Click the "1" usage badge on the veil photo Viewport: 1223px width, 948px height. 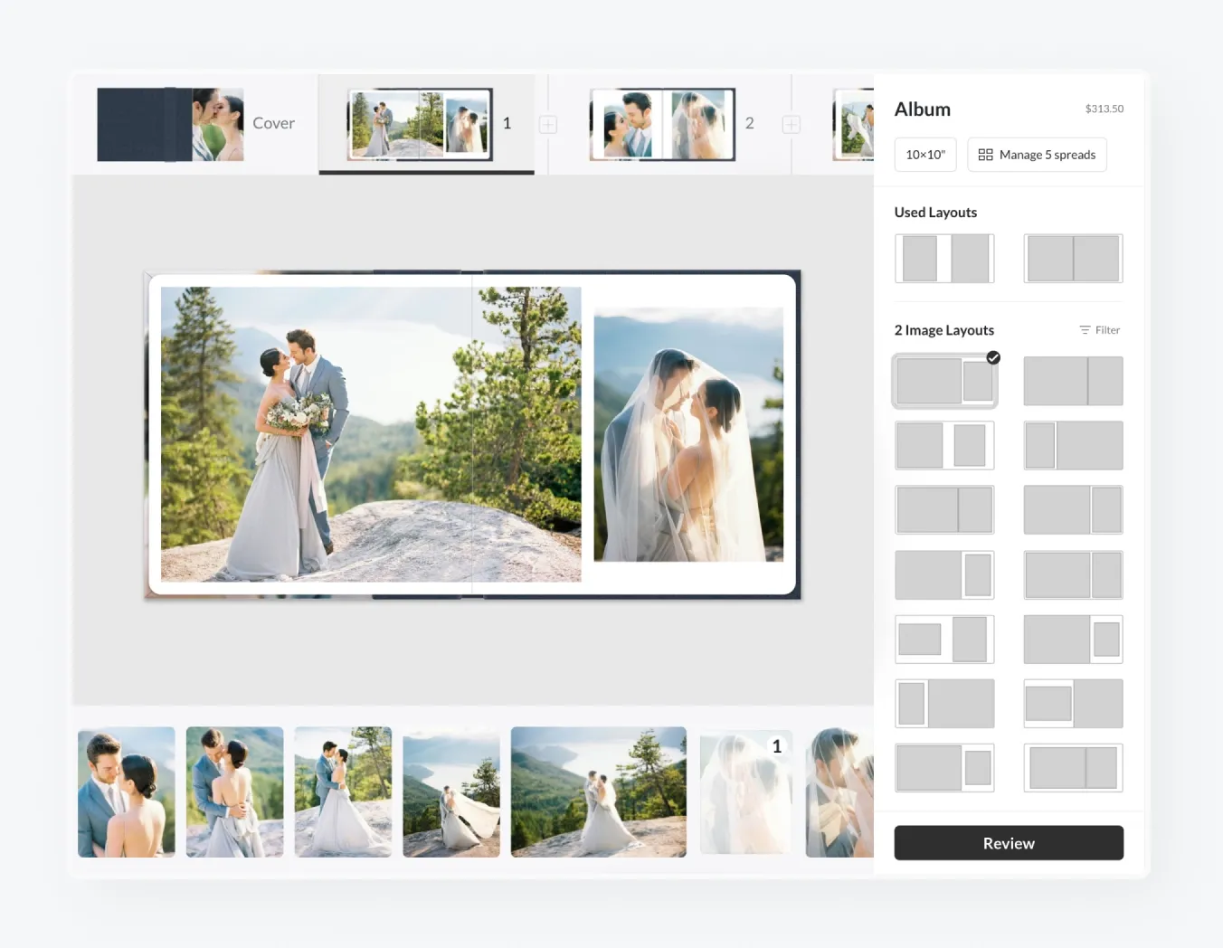[776, 745]
